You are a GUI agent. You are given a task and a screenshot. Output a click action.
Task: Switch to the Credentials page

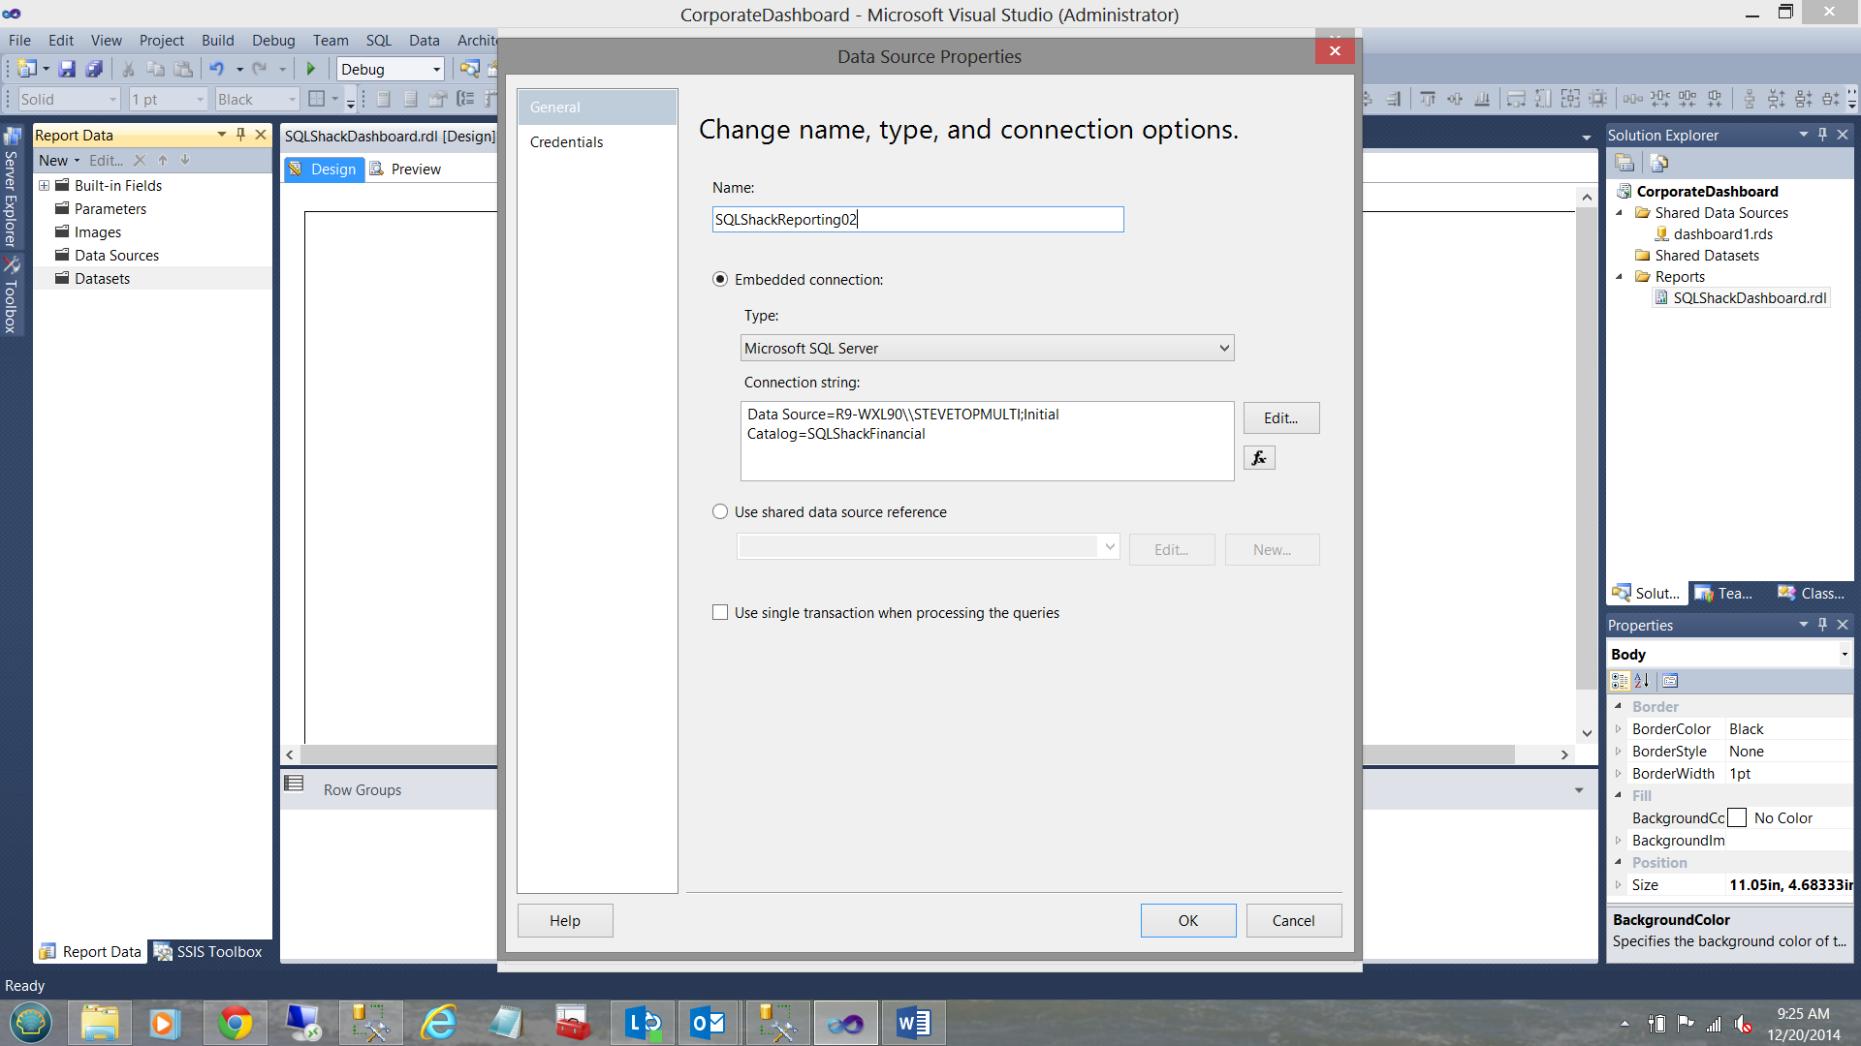click(x=566, y=142)
